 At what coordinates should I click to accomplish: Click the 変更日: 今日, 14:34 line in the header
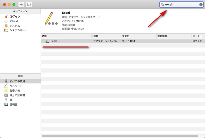pos(73,29)
